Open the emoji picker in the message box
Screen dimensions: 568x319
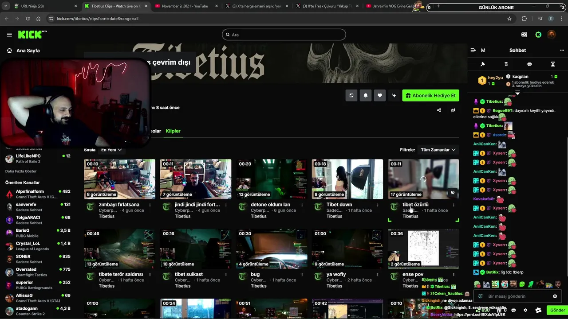(x=555, y=296)
